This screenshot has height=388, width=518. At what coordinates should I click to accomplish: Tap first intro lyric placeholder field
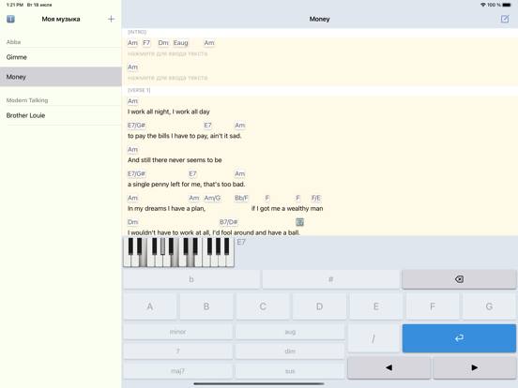(167, 53)
